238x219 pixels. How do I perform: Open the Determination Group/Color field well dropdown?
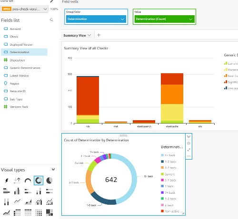[122, 19]
